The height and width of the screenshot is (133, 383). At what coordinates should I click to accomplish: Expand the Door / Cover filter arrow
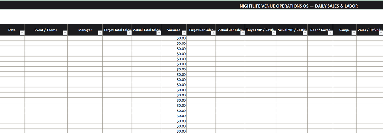coord(330,33)
